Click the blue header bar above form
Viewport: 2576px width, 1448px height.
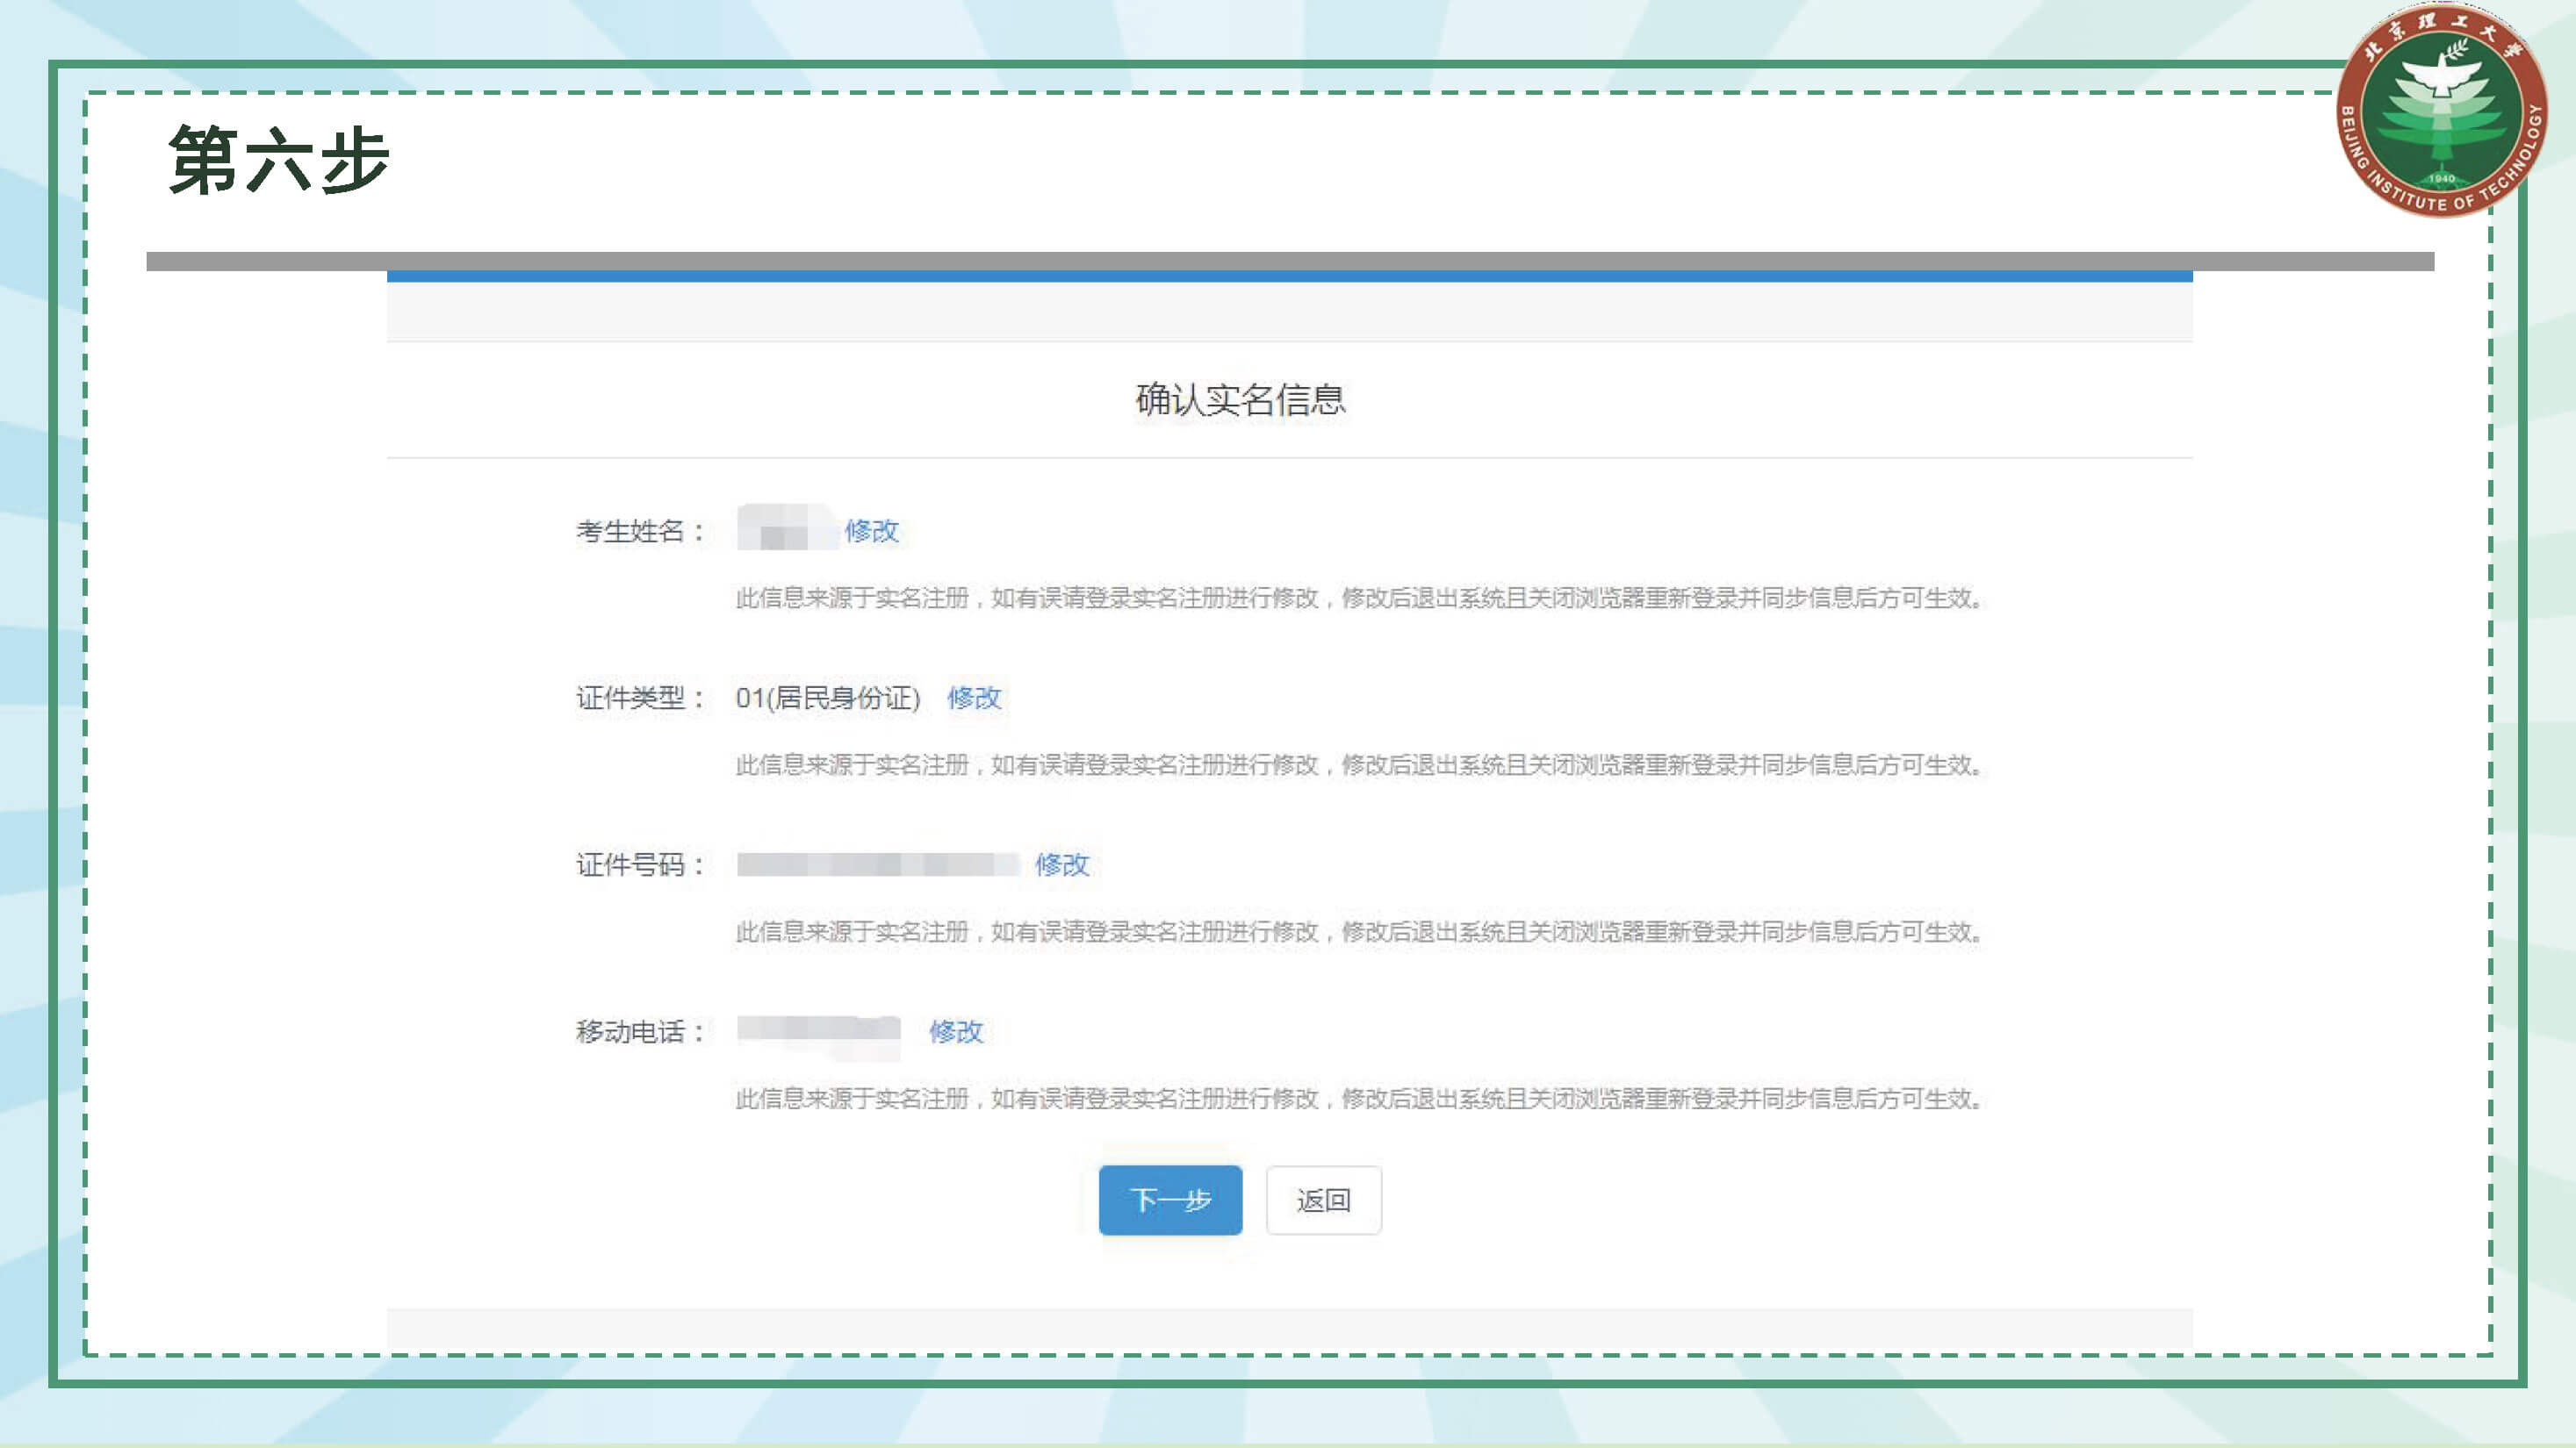pyautogui.click(x=1290, y=276)
